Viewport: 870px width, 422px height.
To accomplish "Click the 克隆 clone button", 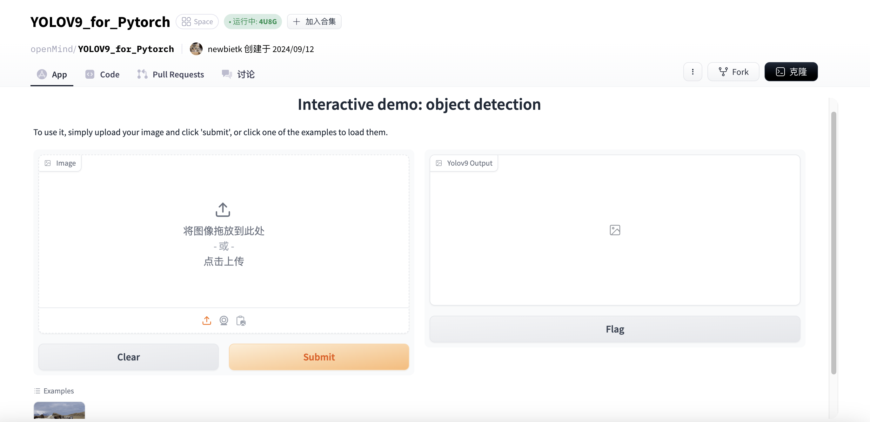I will (791, 72).
